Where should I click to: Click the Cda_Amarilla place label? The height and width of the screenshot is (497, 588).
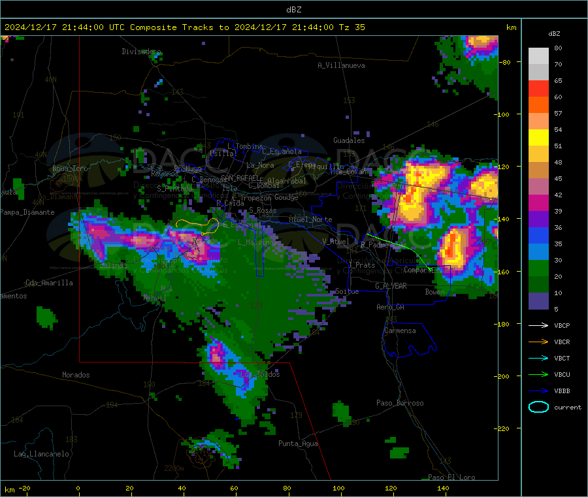pos(49,283)
